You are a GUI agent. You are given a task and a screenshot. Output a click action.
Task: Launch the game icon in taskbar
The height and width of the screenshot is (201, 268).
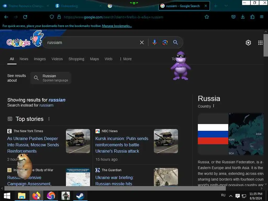(66, 196)
